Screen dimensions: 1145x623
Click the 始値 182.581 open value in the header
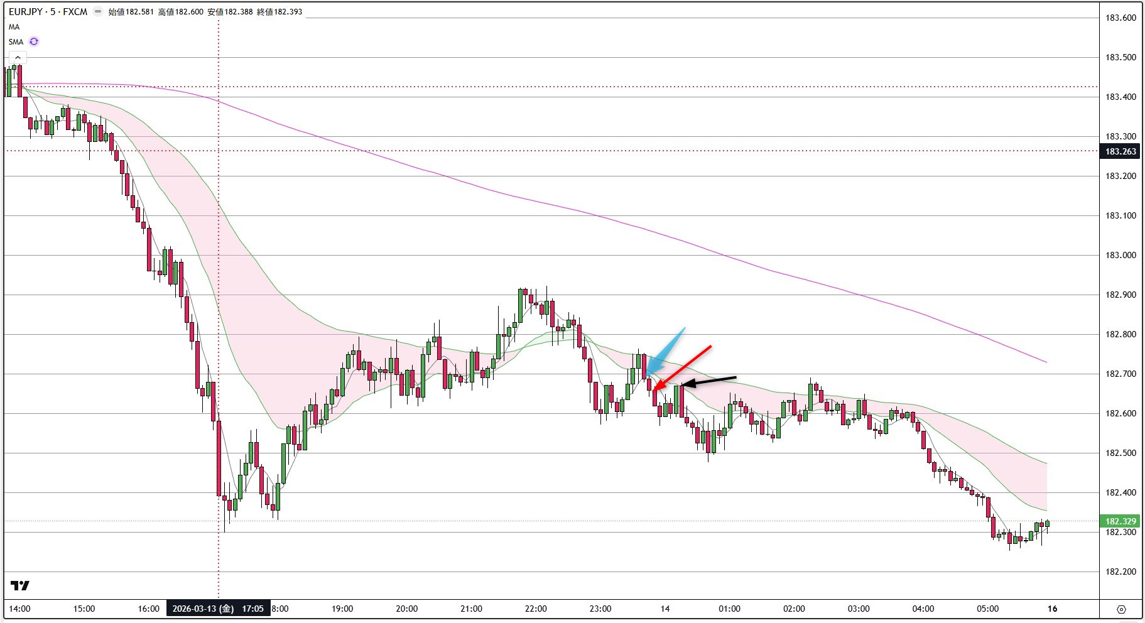[x=131, y=12]
